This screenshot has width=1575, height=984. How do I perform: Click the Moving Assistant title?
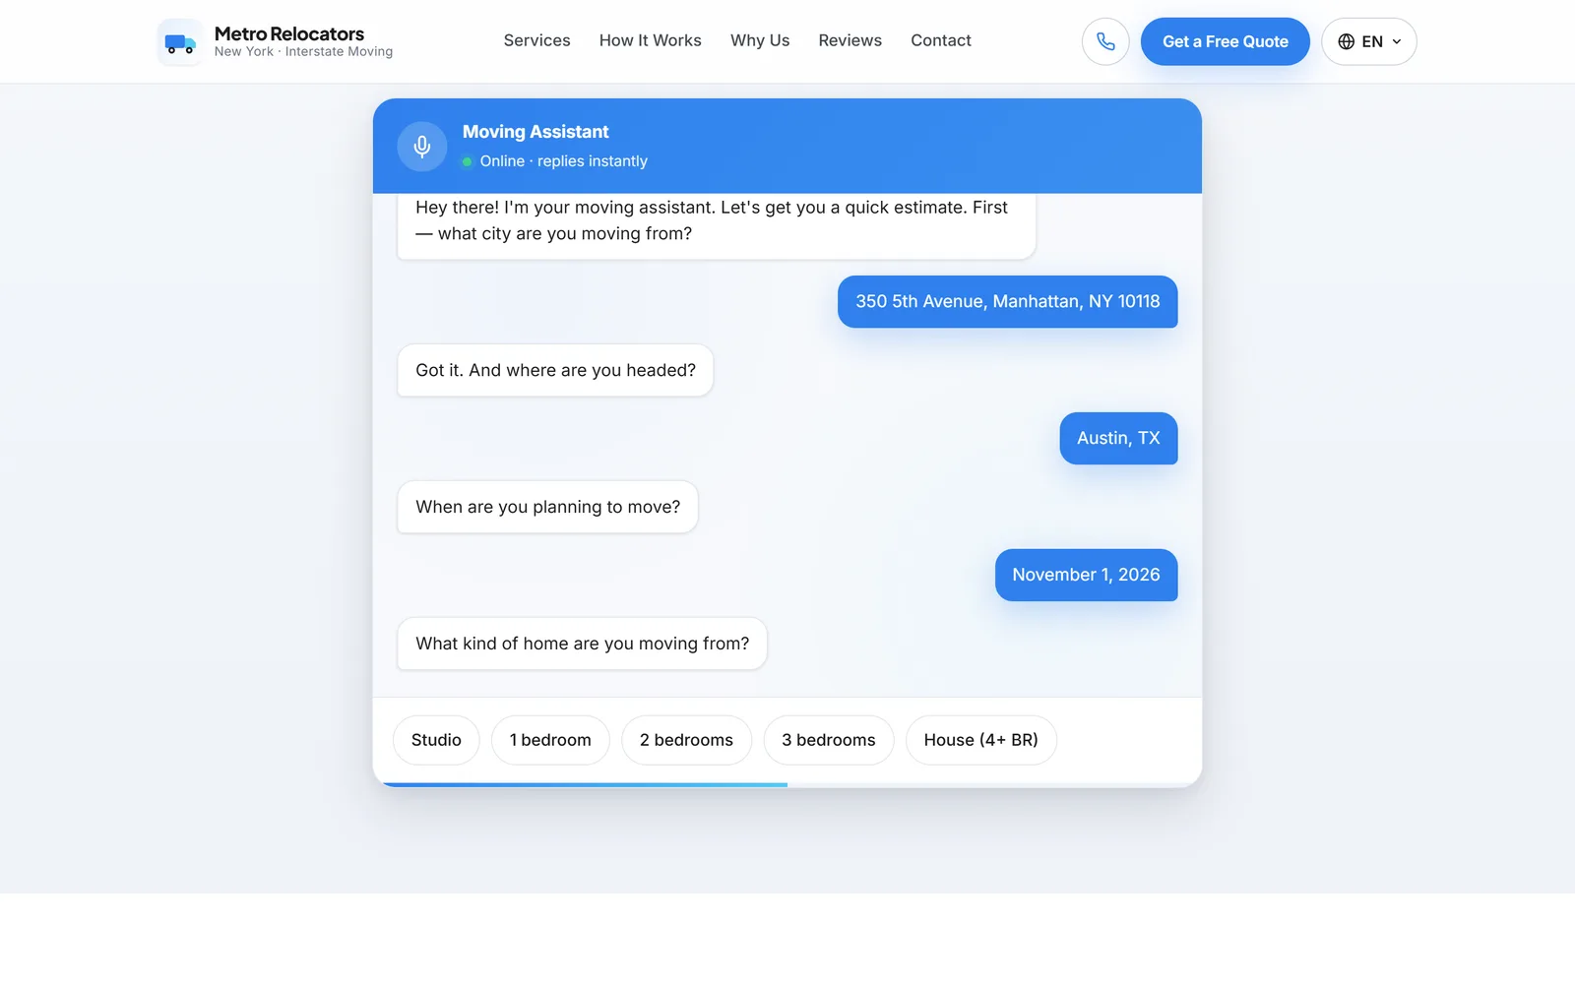[x=535, y=132]
